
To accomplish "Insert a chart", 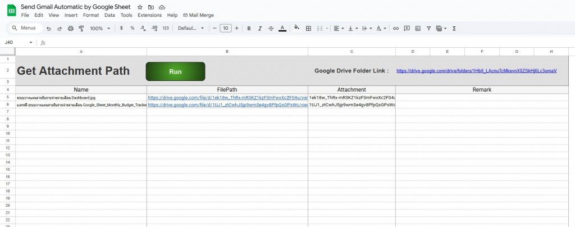I will [418, 28].
